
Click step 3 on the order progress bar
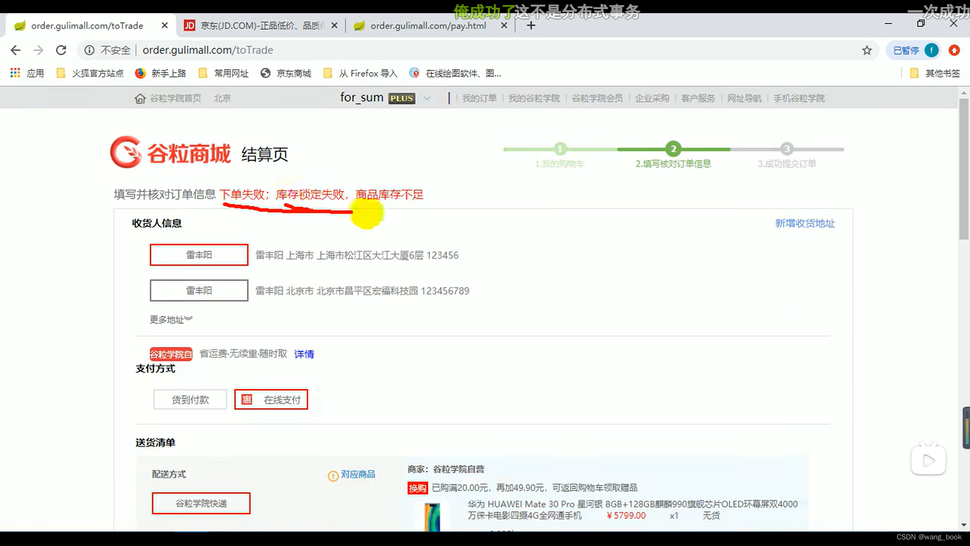pyautogui.click(x=786, y=149)
